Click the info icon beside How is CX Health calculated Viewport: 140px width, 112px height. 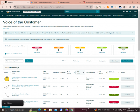coord(6,54)
